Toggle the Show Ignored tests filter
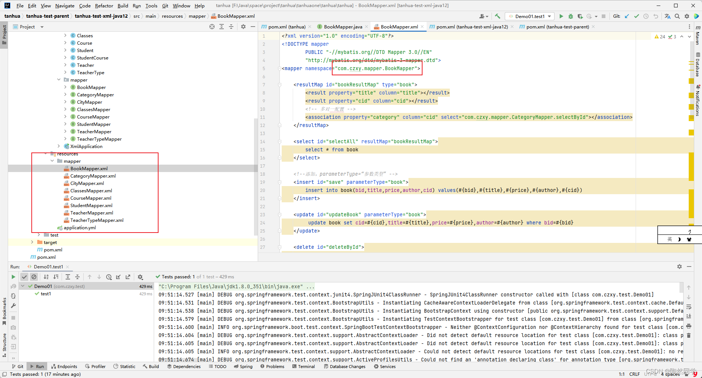 pyautogui.click(x=34, y=277)
